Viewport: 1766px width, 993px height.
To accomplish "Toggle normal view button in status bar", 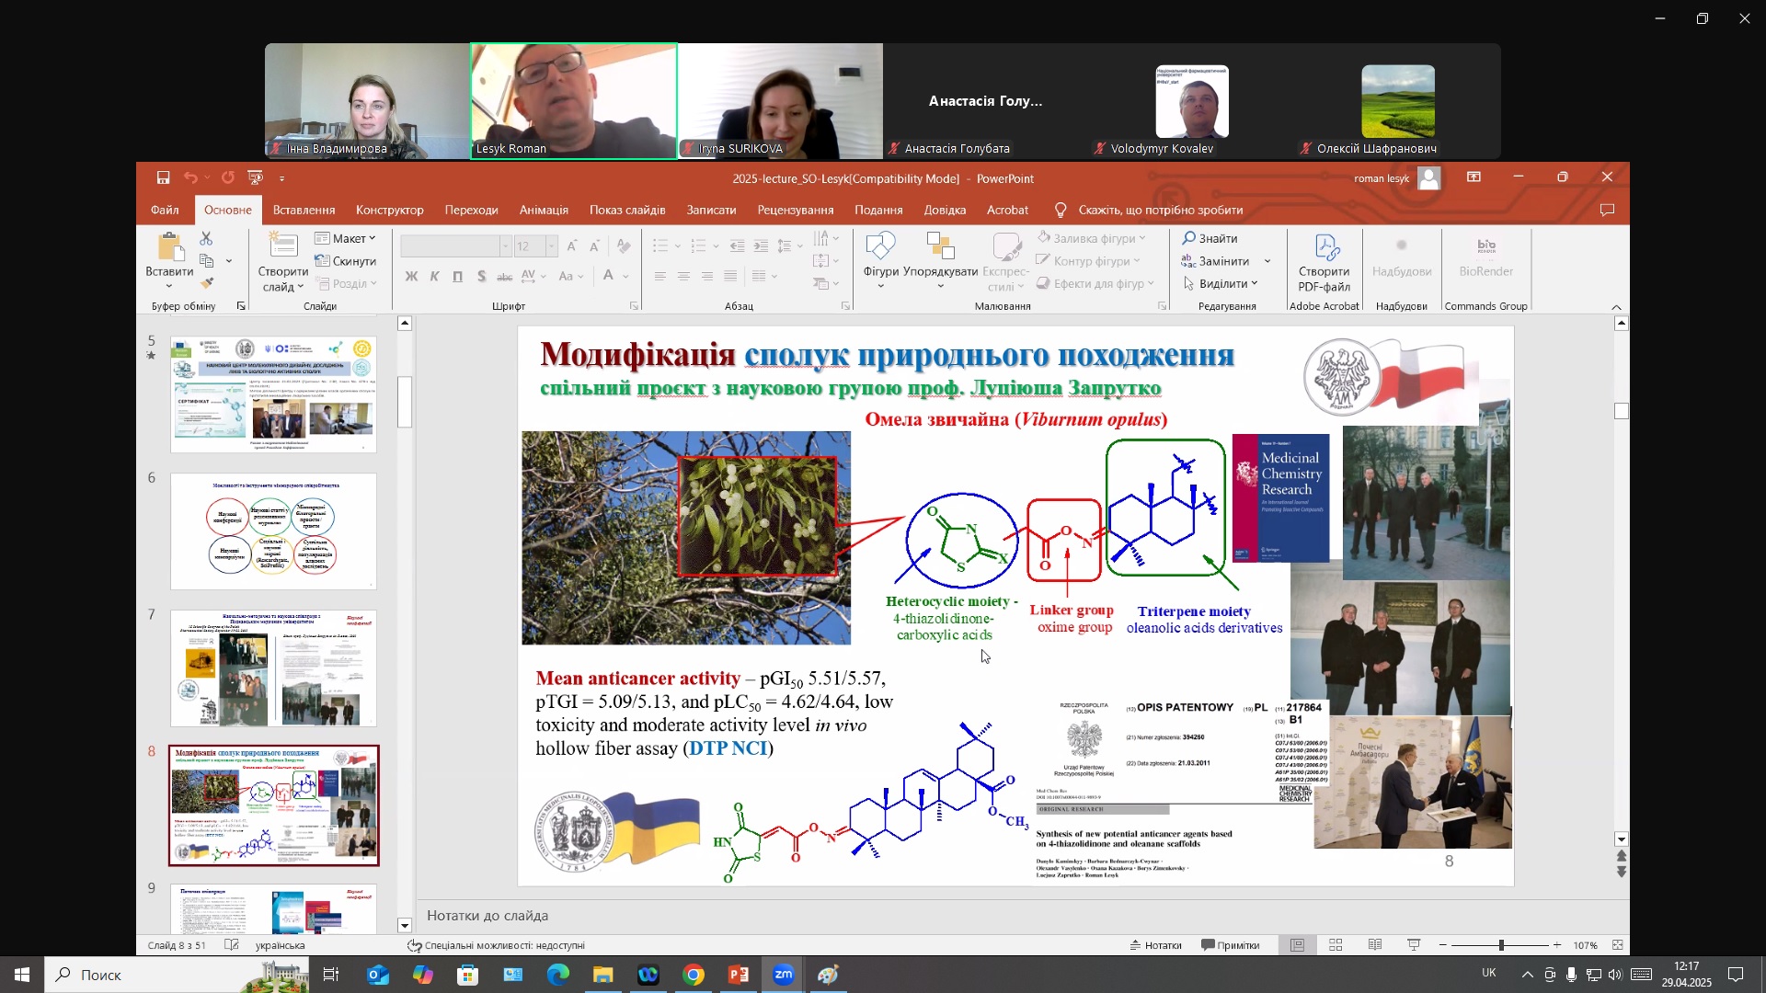I will point(1297,945).
